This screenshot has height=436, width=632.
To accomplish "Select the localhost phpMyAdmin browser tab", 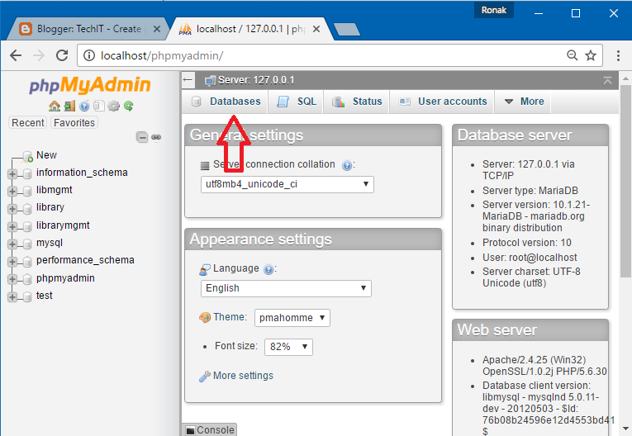I will [249, 29].
